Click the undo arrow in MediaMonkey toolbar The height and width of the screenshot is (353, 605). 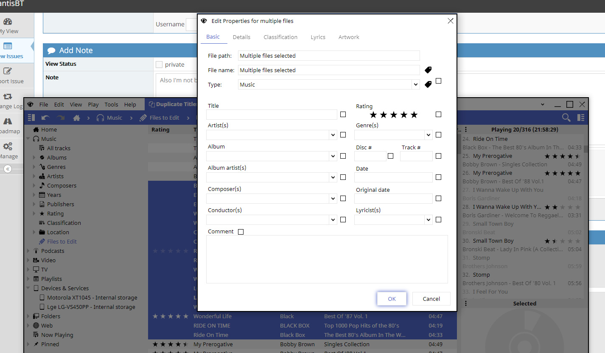pos(45,118)
